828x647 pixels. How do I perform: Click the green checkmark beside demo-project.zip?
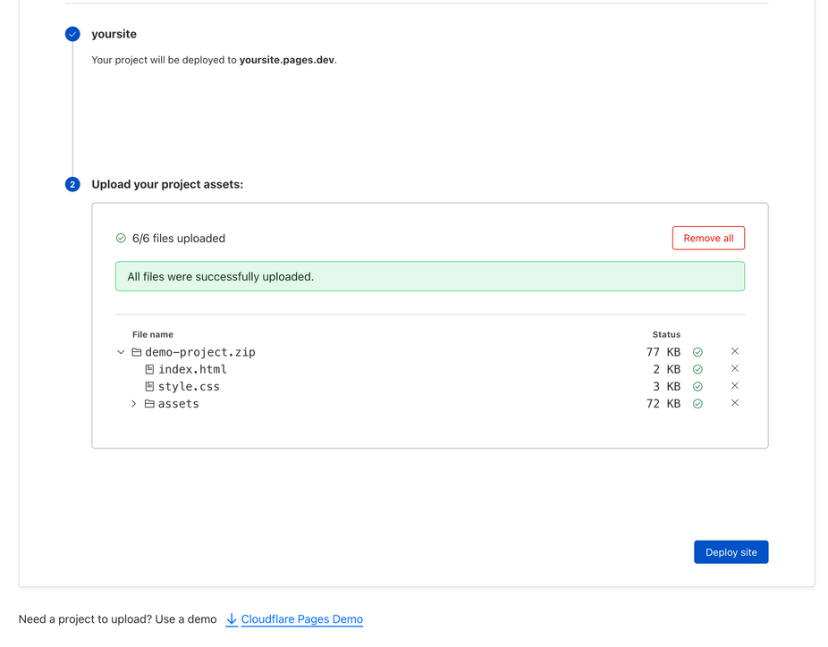tap(697, 352)
